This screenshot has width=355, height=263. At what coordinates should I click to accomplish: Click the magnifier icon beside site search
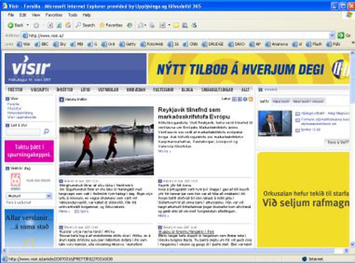[46, 131]
